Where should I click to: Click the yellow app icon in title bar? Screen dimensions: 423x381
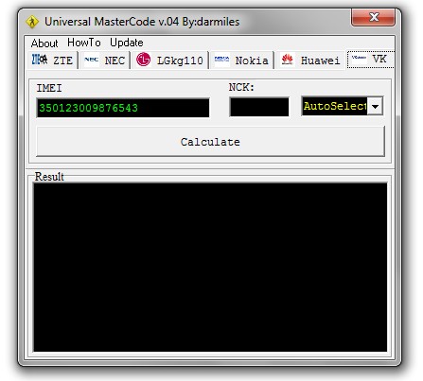point(32,22)
